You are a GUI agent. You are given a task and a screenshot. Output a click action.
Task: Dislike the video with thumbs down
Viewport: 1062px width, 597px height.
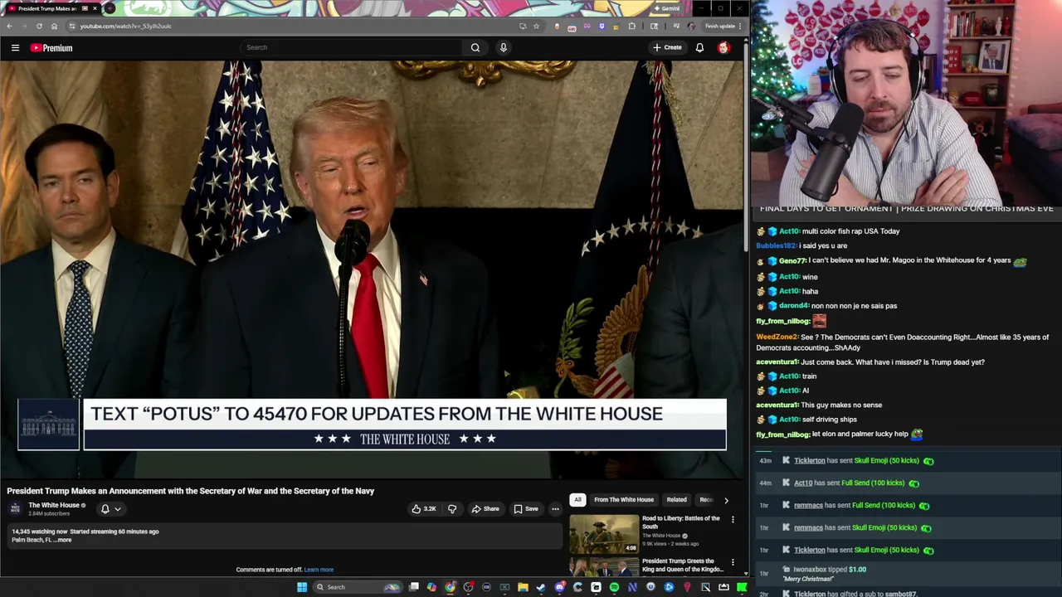tap(452, 509)
